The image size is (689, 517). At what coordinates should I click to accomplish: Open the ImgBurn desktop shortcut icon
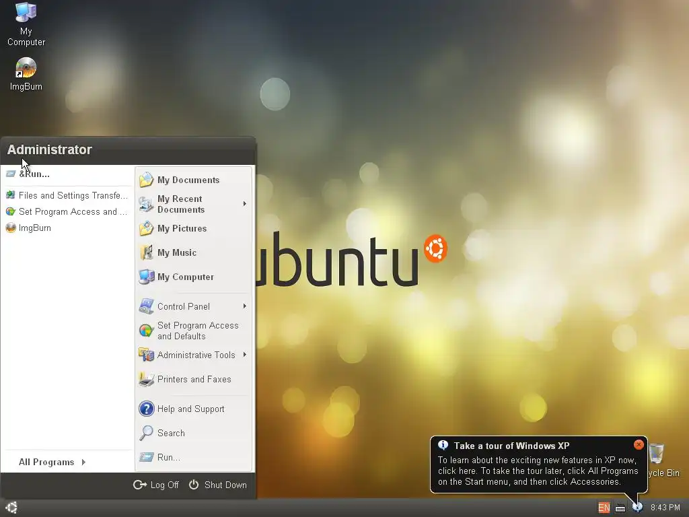pyautogui.click(x=26, y=68)
